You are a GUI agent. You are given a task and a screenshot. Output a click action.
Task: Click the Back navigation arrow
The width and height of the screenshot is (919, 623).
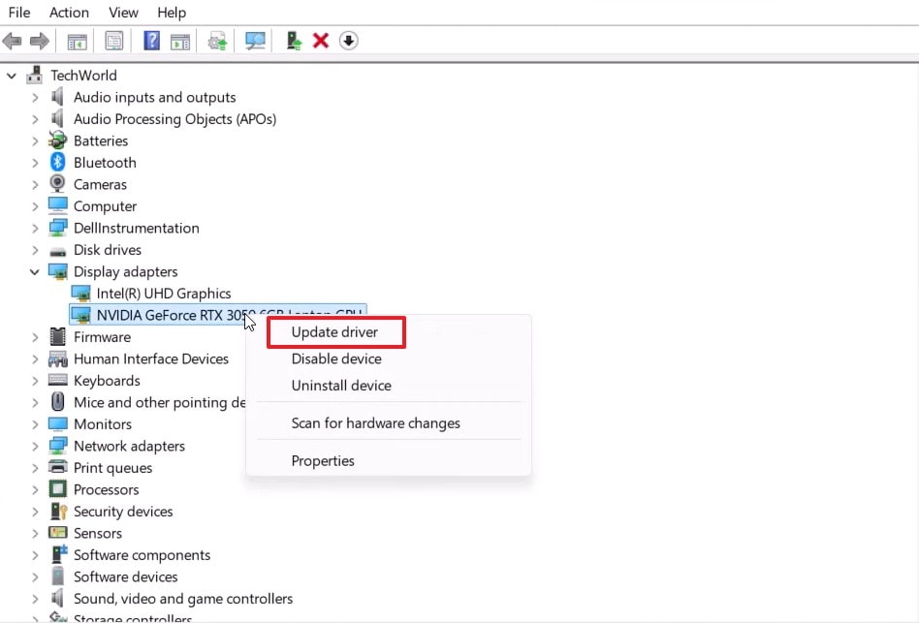point(13,41)
